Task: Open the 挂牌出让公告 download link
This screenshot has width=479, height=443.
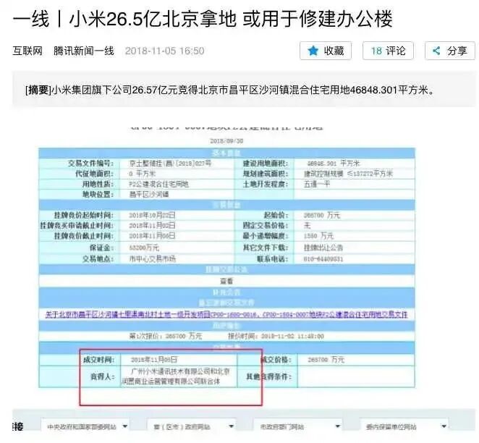Action: pyautogui.click(x=323, y=248)
